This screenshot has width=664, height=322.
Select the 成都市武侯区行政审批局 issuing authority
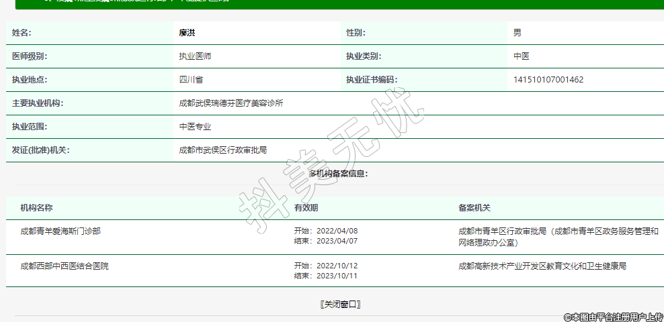click(222, 150)
